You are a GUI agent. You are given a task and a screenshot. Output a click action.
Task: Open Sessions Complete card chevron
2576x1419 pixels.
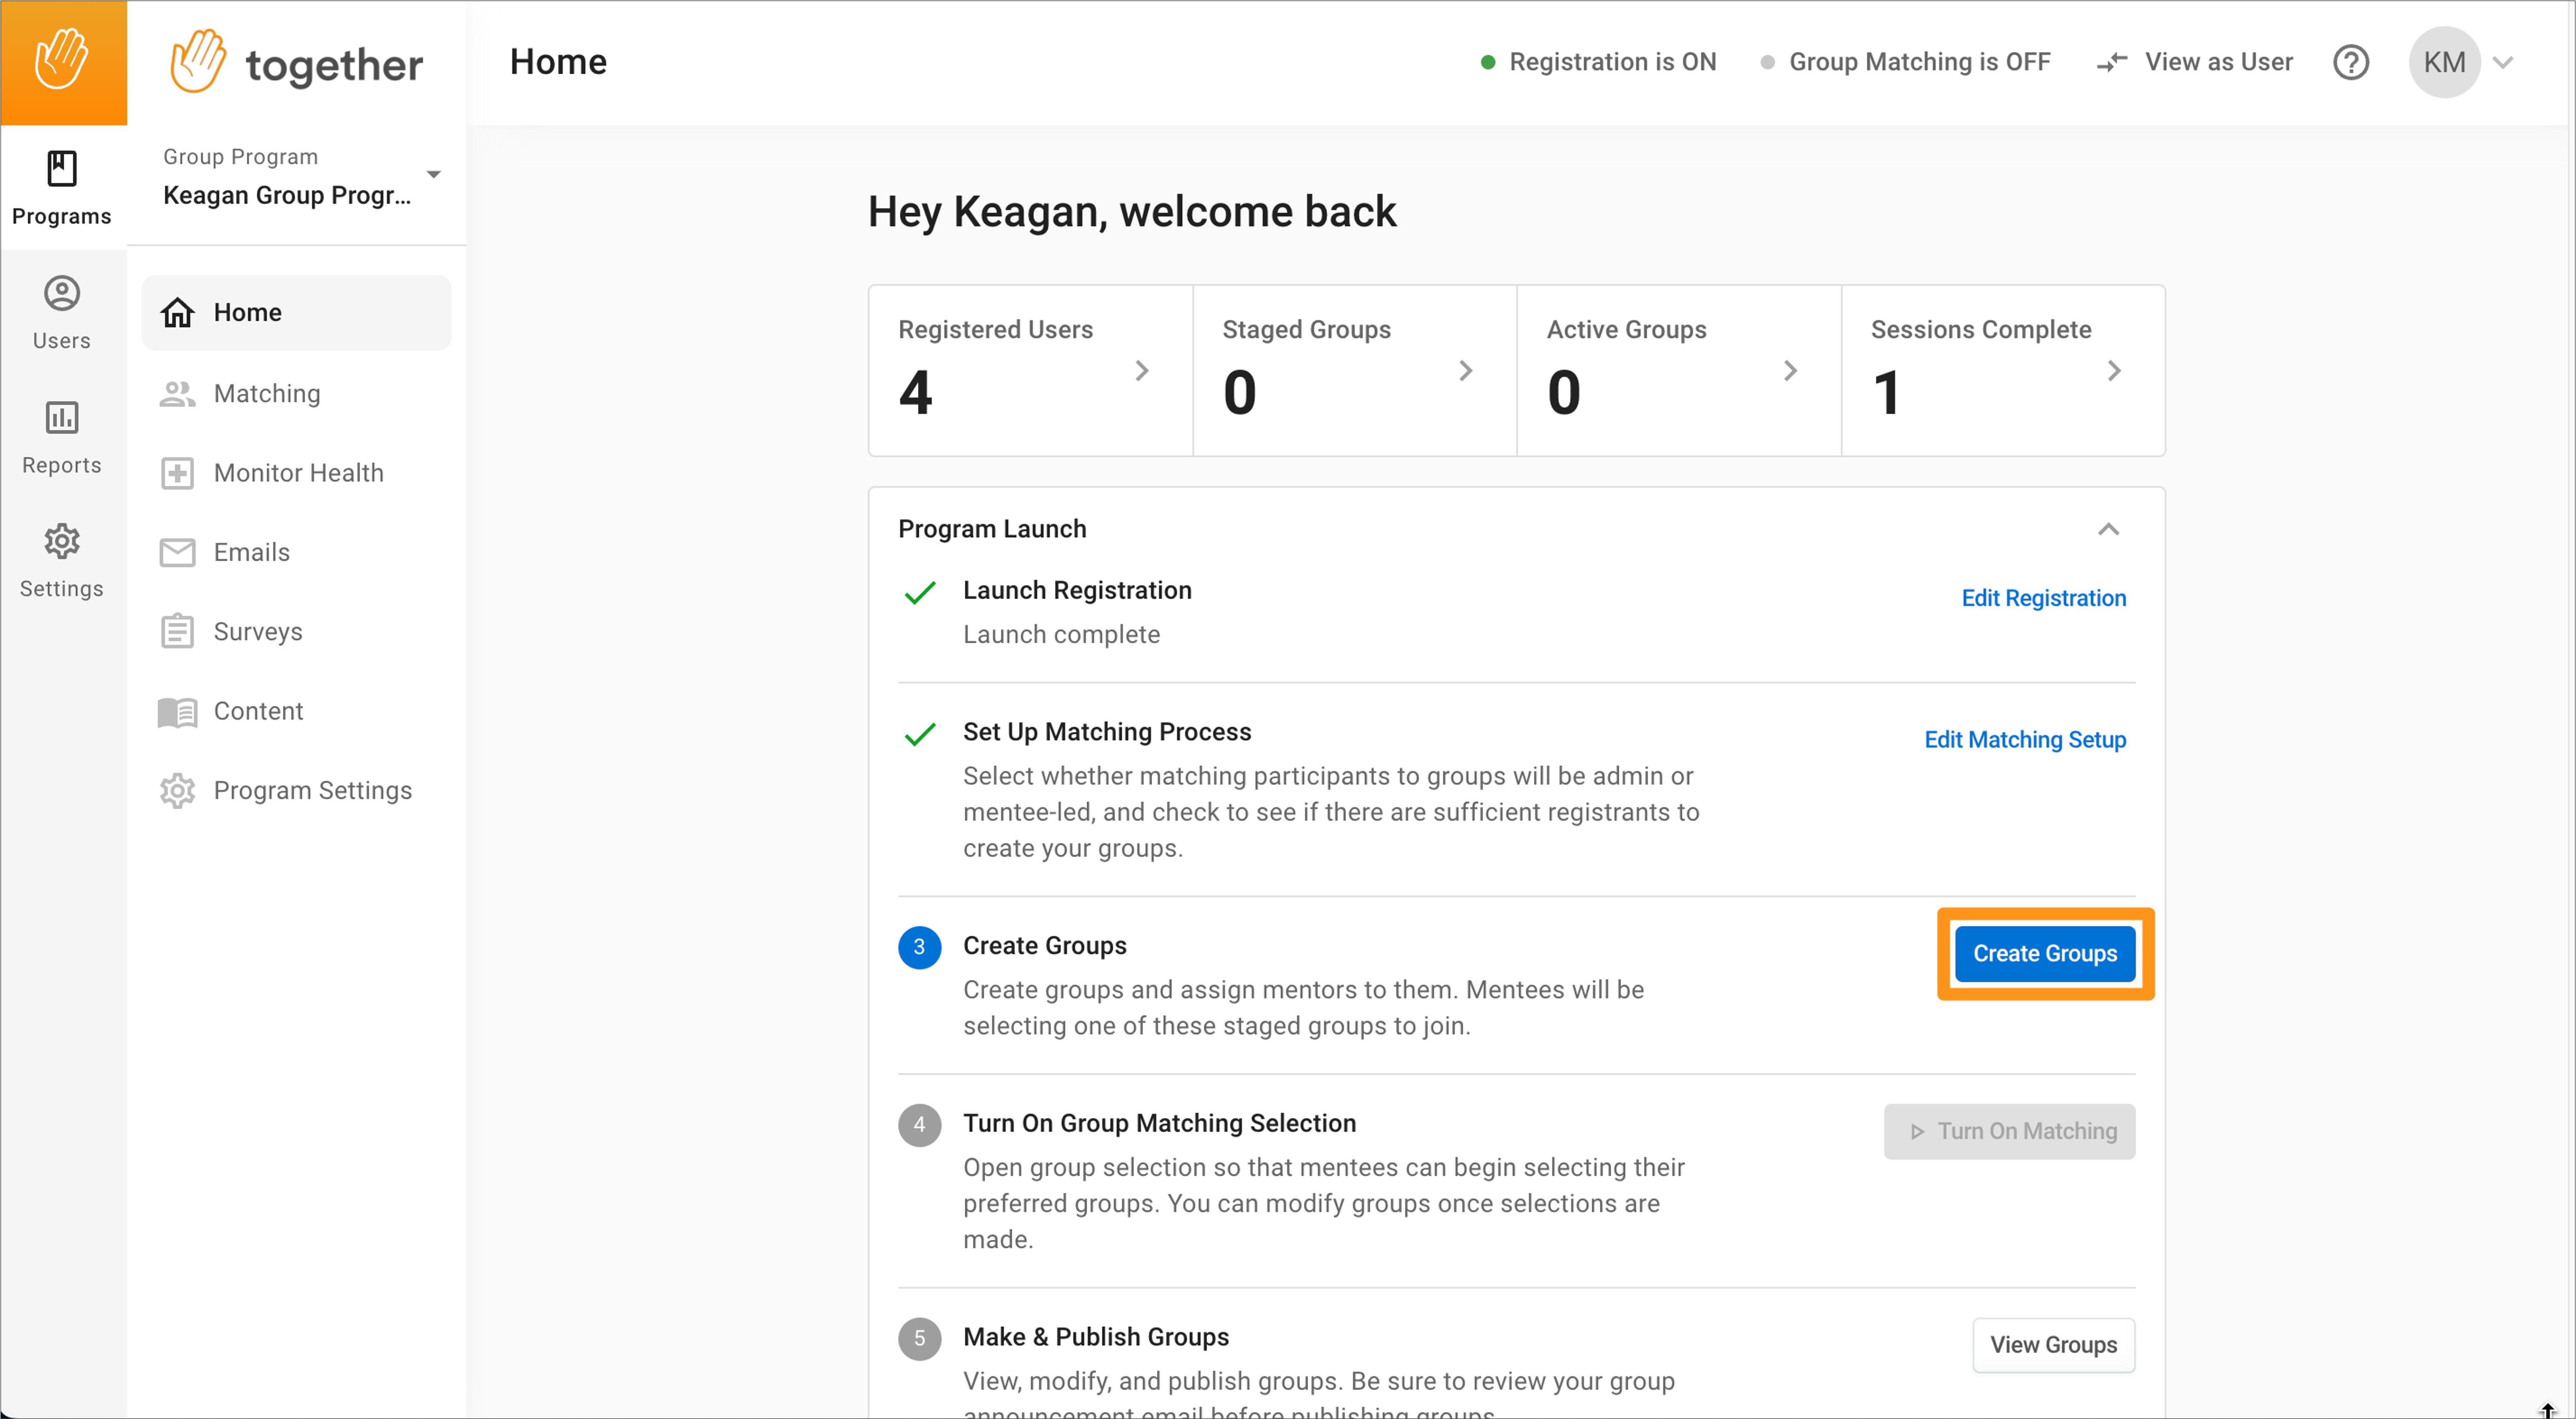tap(2114, 370)
